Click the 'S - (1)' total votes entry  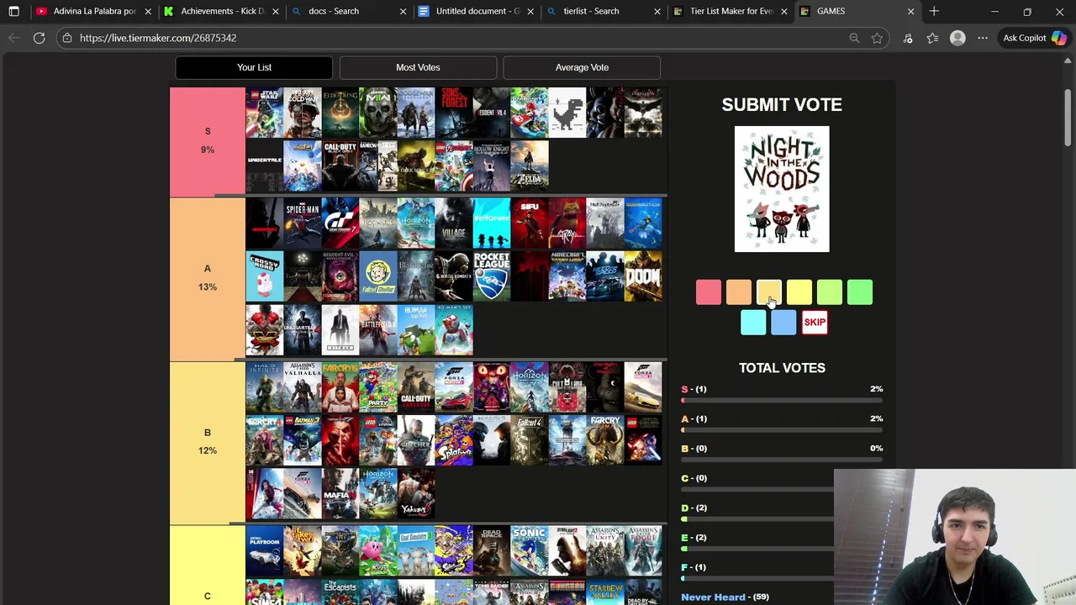(694, 389)
